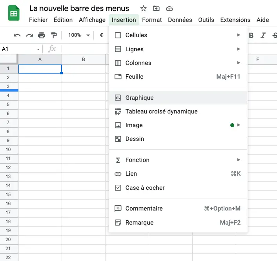The width and height of the screenshot is (277, 261).
Task: Toggle bold formatting button
Action: coord(251,36)
